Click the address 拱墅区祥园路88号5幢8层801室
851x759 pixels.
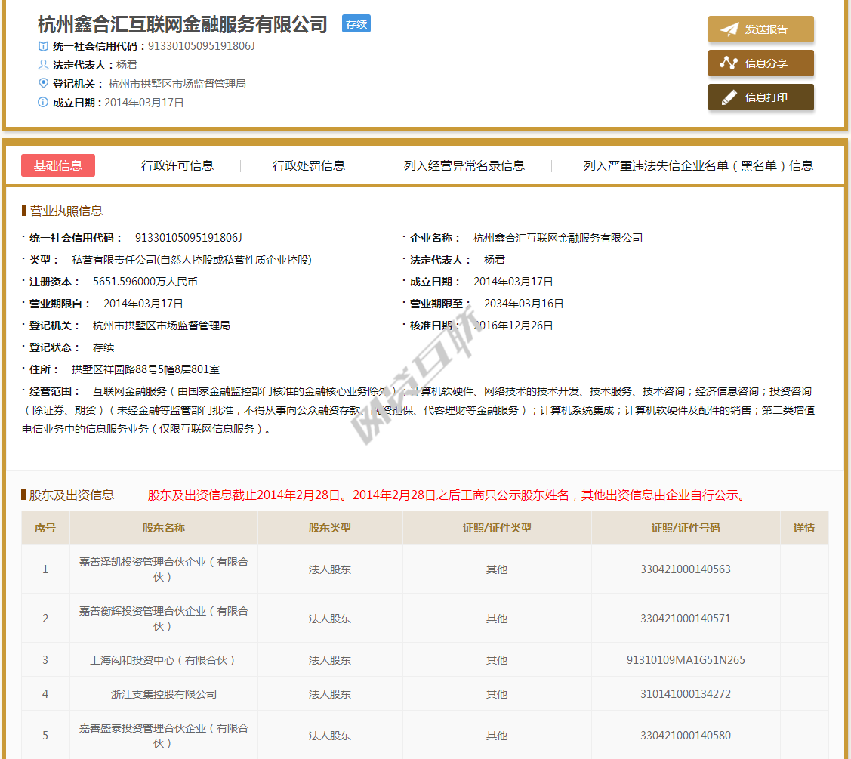146,369
